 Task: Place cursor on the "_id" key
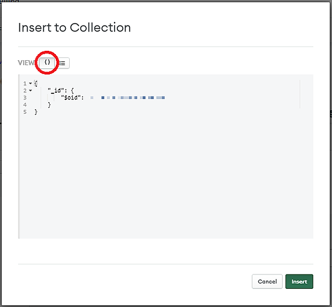(x=56, y=91)
